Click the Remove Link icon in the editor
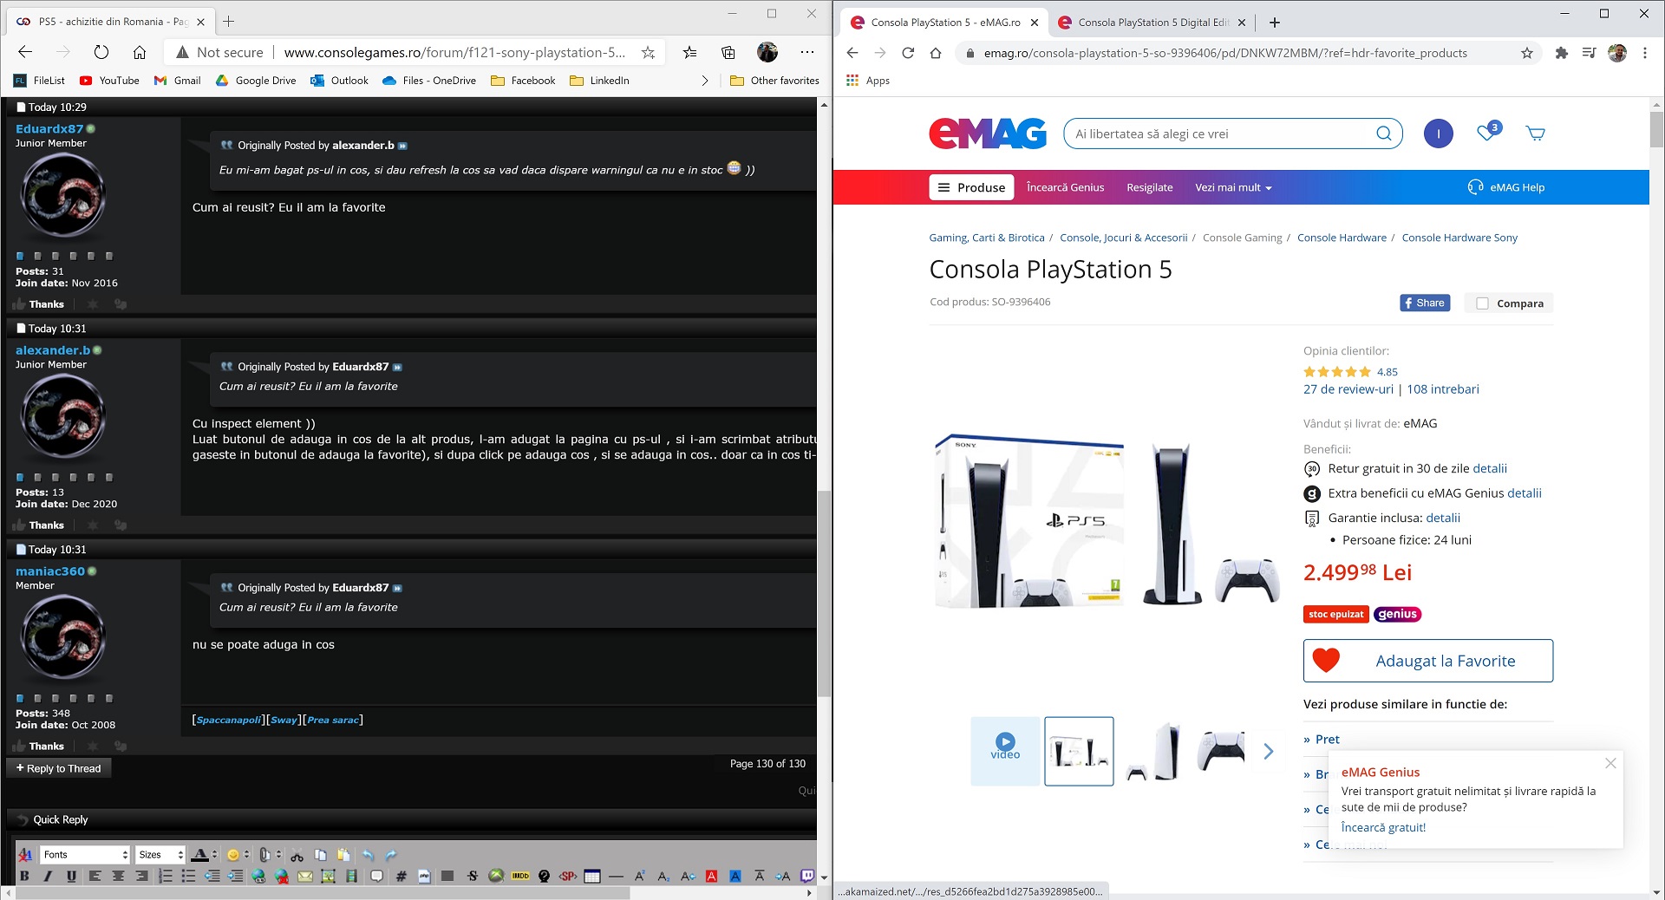 (x=282, y=877)
